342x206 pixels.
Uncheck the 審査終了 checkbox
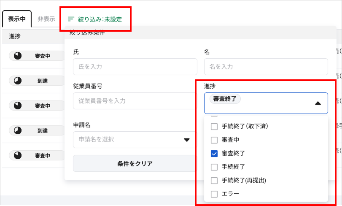tap(214, 153)
